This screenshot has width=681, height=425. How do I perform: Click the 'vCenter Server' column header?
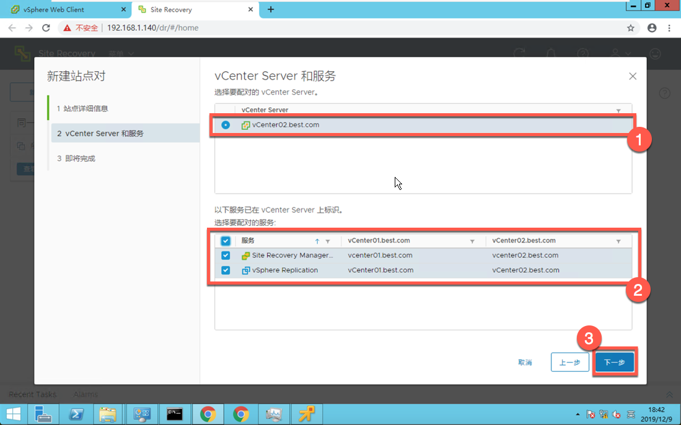point(265,109)
